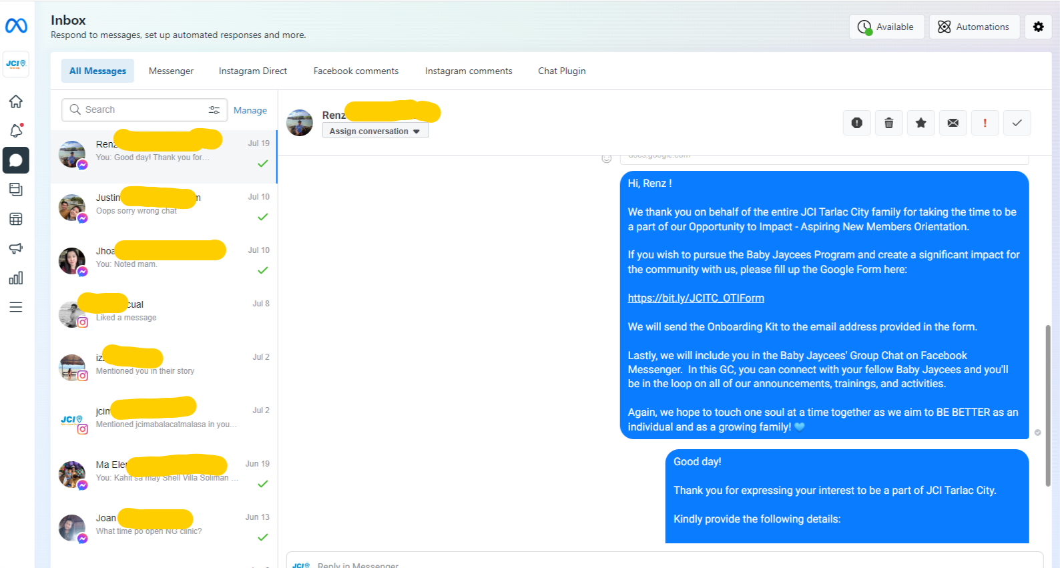The image size is (1060, 568).
Task: Open the Notifications bell in sidebar
Action: [x=16, y=130]
